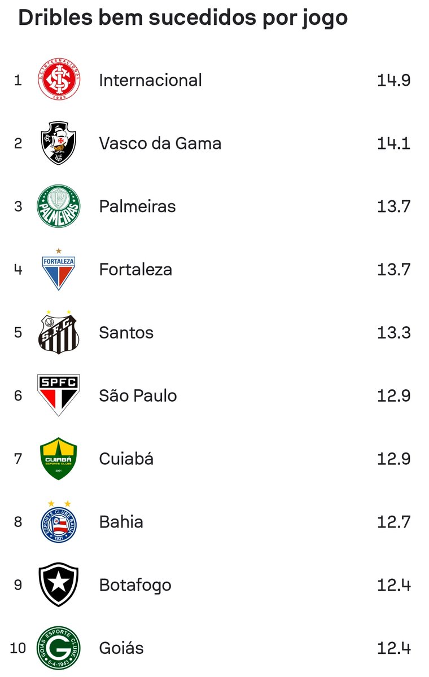Select the Cuiabá green-yellow badge

tap(59, 459)
